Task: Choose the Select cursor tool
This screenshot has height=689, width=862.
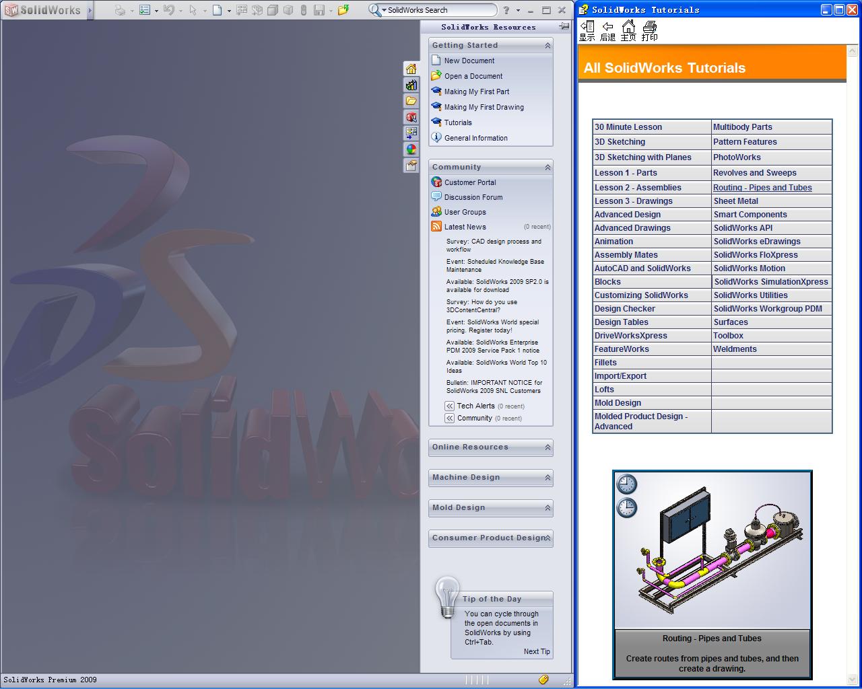Action: (x=193, y=10)
